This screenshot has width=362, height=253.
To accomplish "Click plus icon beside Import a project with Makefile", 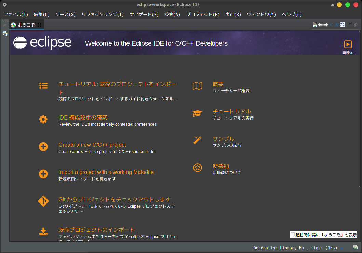I will tap(43, 174).
